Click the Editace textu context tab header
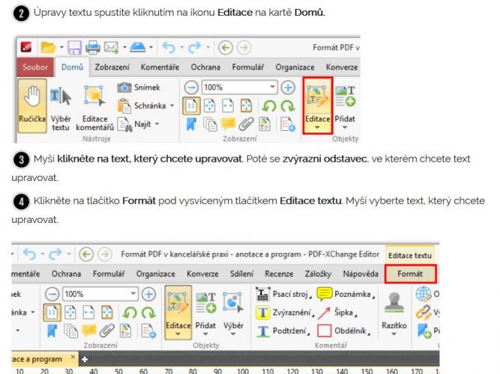 pyautogui.click(x=410, y=255)
